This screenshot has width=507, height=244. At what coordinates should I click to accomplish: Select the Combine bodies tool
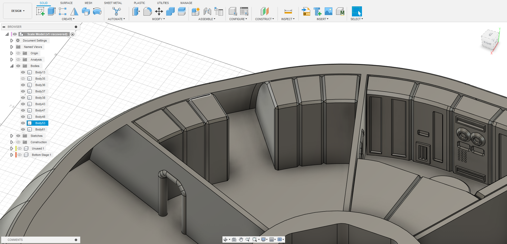coord(170,11)
